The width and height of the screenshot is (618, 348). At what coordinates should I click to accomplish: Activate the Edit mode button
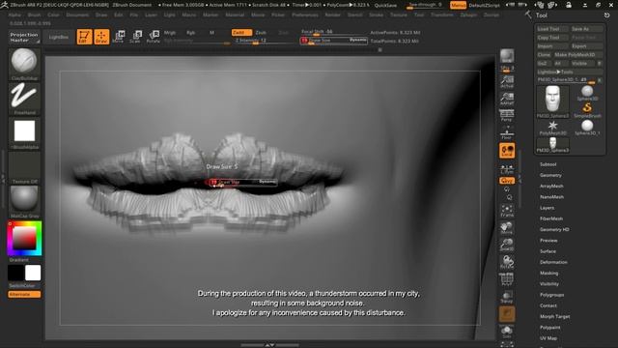(x=84, y=37)
